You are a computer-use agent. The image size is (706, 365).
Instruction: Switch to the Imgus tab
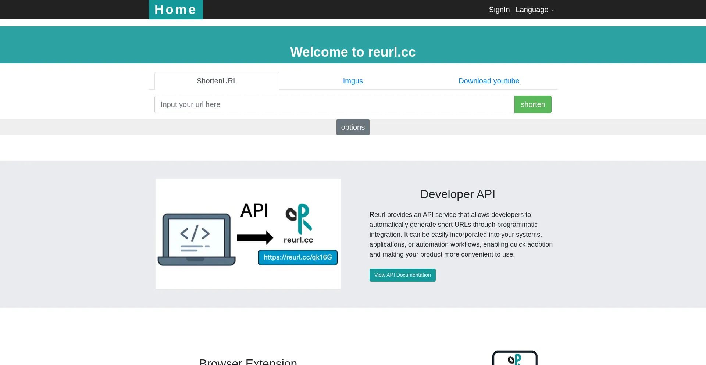pos(353,81)
